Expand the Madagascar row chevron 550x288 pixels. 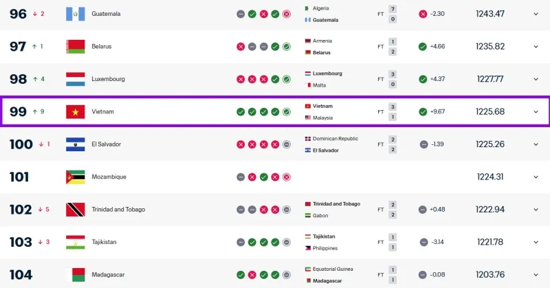[536, 275]
